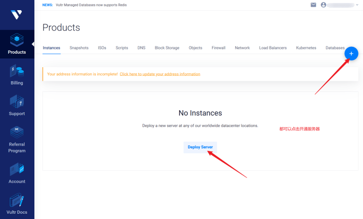Open the Network tab

242,48
